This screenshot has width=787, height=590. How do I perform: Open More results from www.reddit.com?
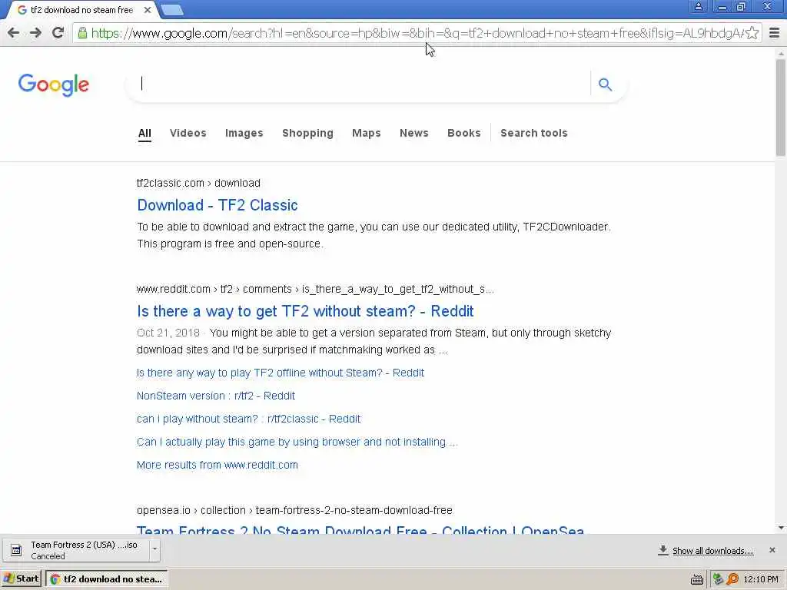click(218, 465)
